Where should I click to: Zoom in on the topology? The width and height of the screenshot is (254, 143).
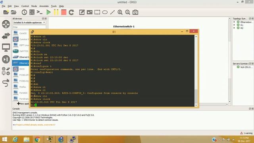click(120, 12)
